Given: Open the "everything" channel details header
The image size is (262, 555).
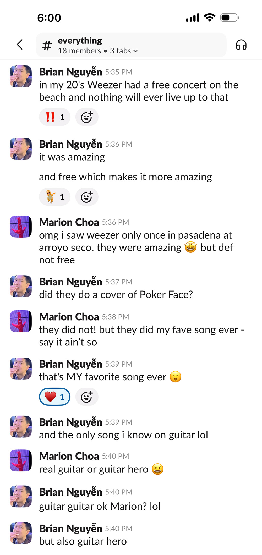Looking at the screenshot, I should [x=80, y=41].
